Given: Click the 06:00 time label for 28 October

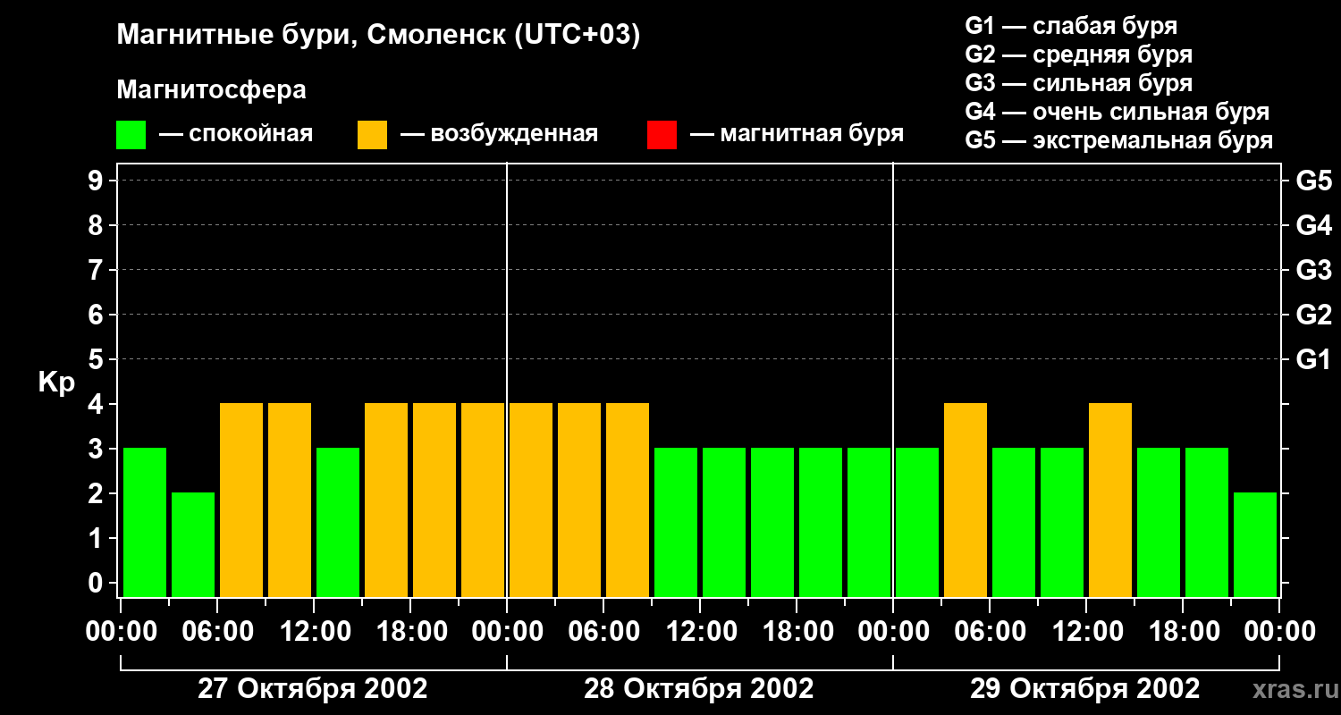Looking at the screenshot, I should (x=603, y=632).
